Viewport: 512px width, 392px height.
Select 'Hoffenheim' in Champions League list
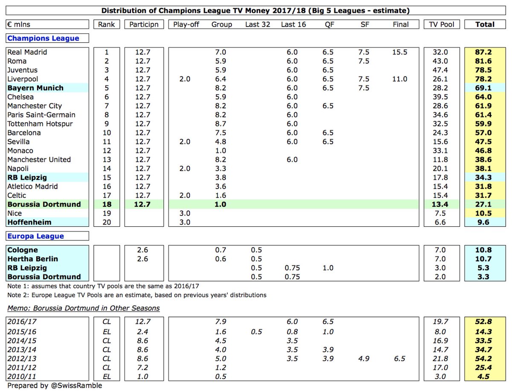pos(29,222)
